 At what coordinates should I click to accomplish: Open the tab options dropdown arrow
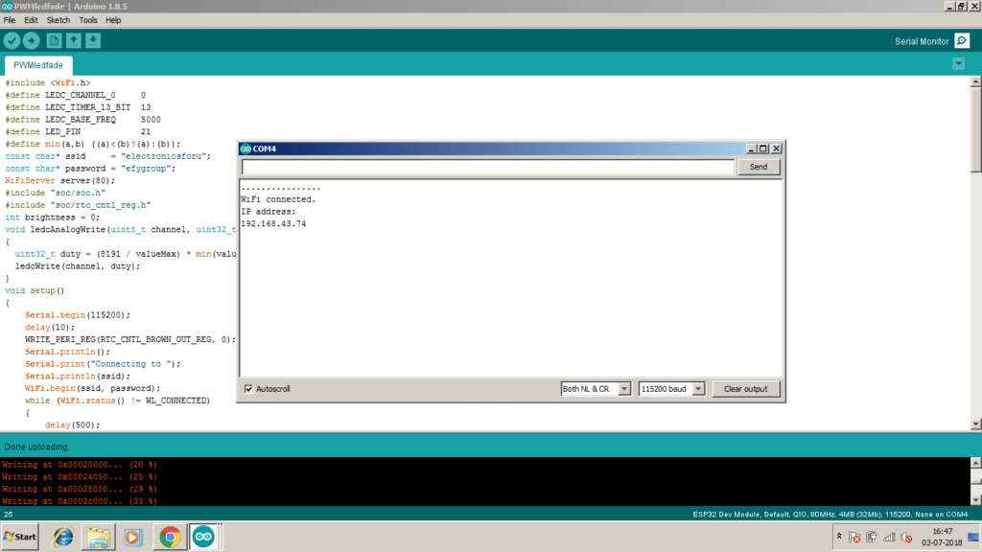point(958,64)
